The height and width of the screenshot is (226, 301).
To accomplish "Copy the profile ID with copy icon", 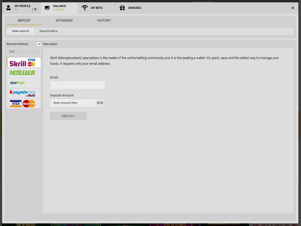I will 35,9.
